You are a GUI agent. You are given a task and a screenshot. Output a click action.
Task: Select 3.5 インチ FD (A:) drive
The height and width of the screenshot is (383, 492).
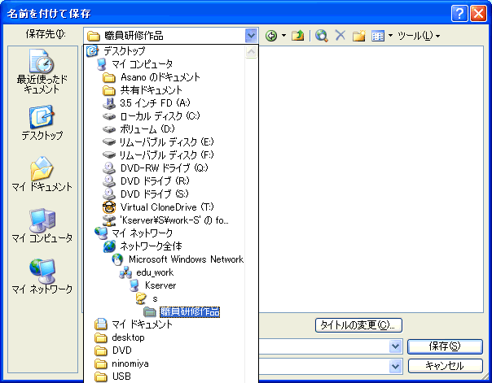point(147,103)
